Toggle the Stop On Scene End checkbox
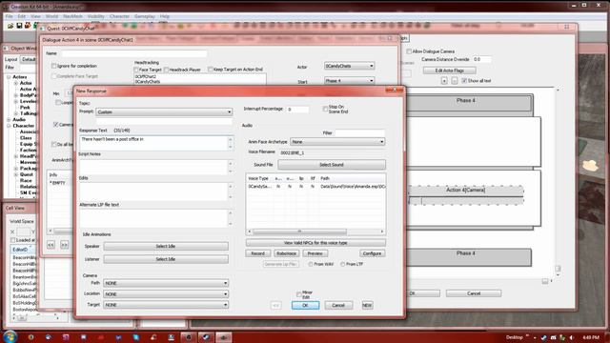Viewport: 610px width, 343px height. (x=325, y=109)
